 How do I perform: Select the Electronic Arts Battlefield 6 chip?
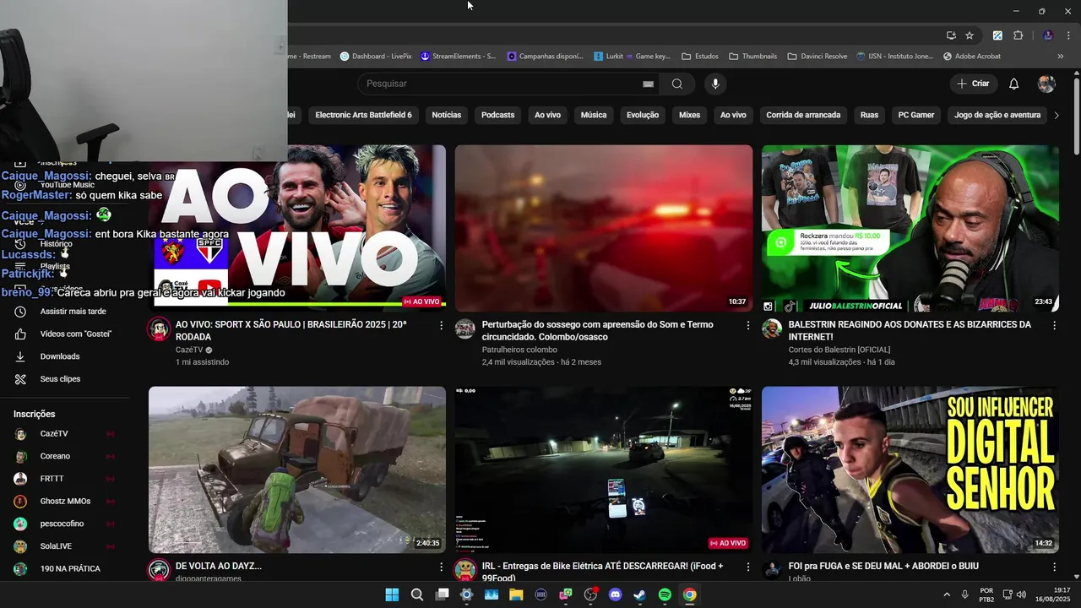(x=363, y=115)
